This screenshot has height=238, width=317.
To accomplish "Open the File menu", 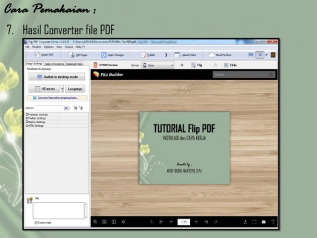I will pyautogui.click(x=27, y=47).
